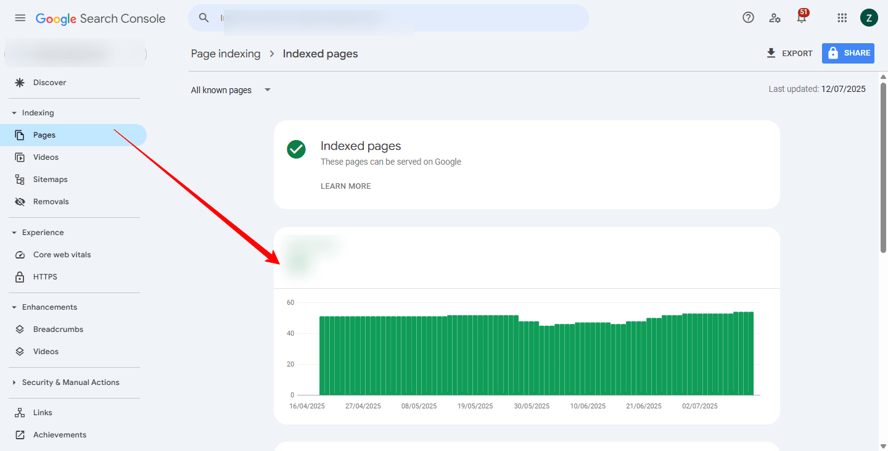
Task: Open the hamburger main menu
Action: pyautogui.click(x=20, y=18)
